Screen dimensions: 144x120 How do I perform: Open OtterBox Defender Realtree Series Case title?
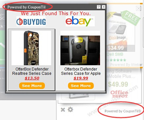[x=32, y=71]
